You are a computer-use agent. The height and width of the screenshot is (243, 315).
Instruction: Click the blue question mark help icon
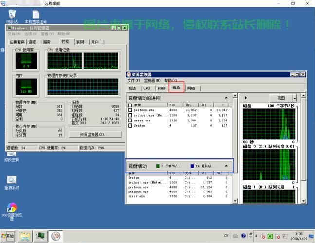coord(244,236)
